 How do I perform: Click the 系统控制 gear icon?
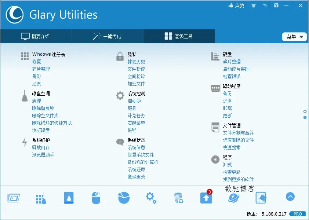[120, 96]
